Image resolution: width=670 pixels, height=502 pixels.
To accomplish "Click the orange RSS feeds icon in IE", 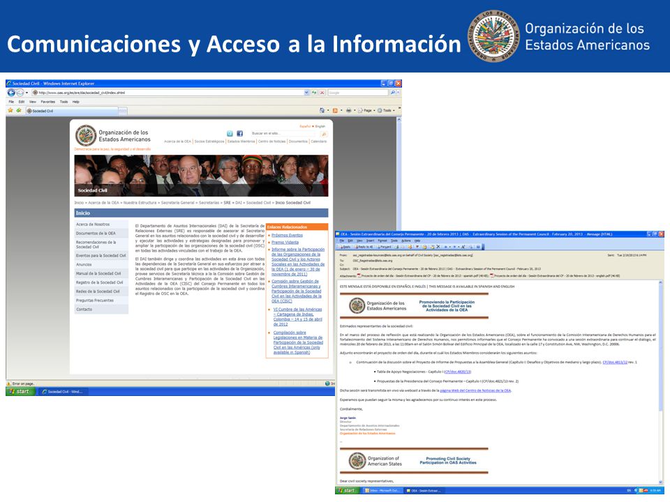I will pos(335,111).
